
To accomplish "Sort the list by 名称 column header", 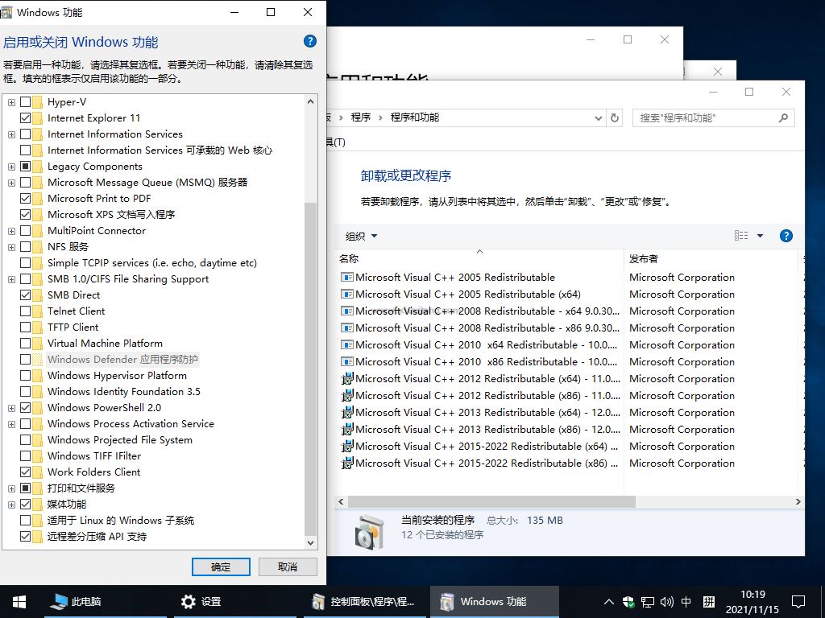I will coord(479,258).
